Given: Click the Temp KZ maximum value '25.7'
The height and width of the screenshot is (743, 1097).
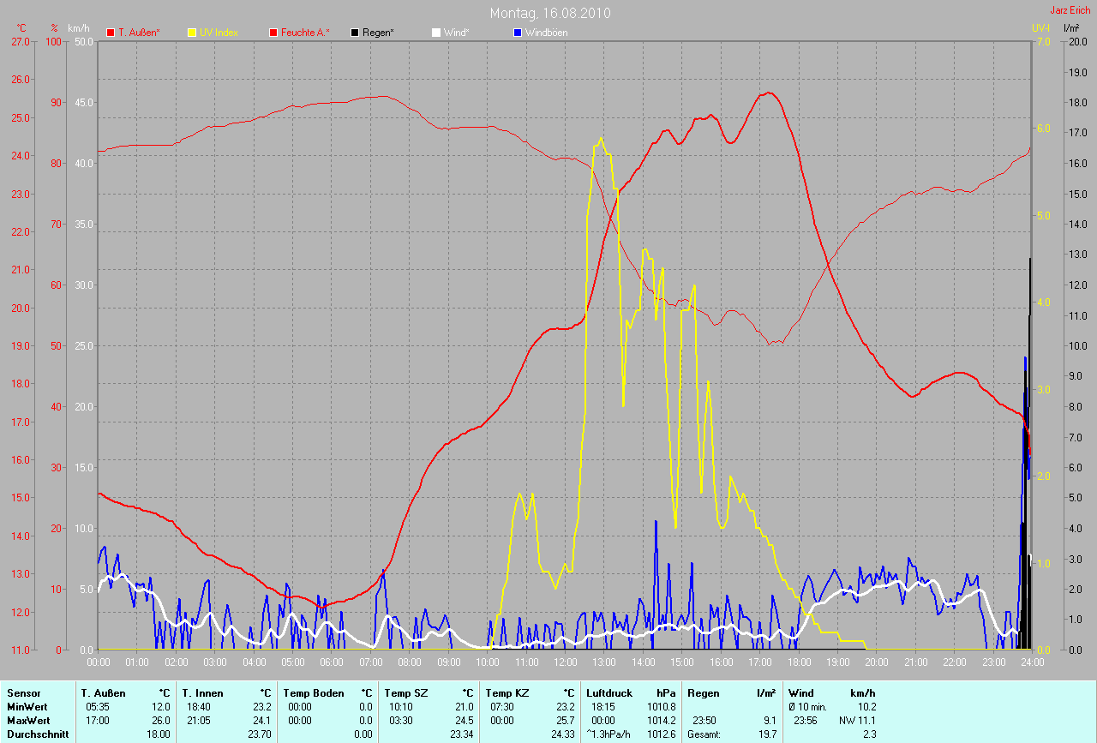Looking at the screenshot, I should (x=566, y=721).
